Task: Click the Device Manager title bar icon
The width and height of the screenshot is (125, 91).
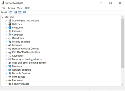Action: coord(3,3)
